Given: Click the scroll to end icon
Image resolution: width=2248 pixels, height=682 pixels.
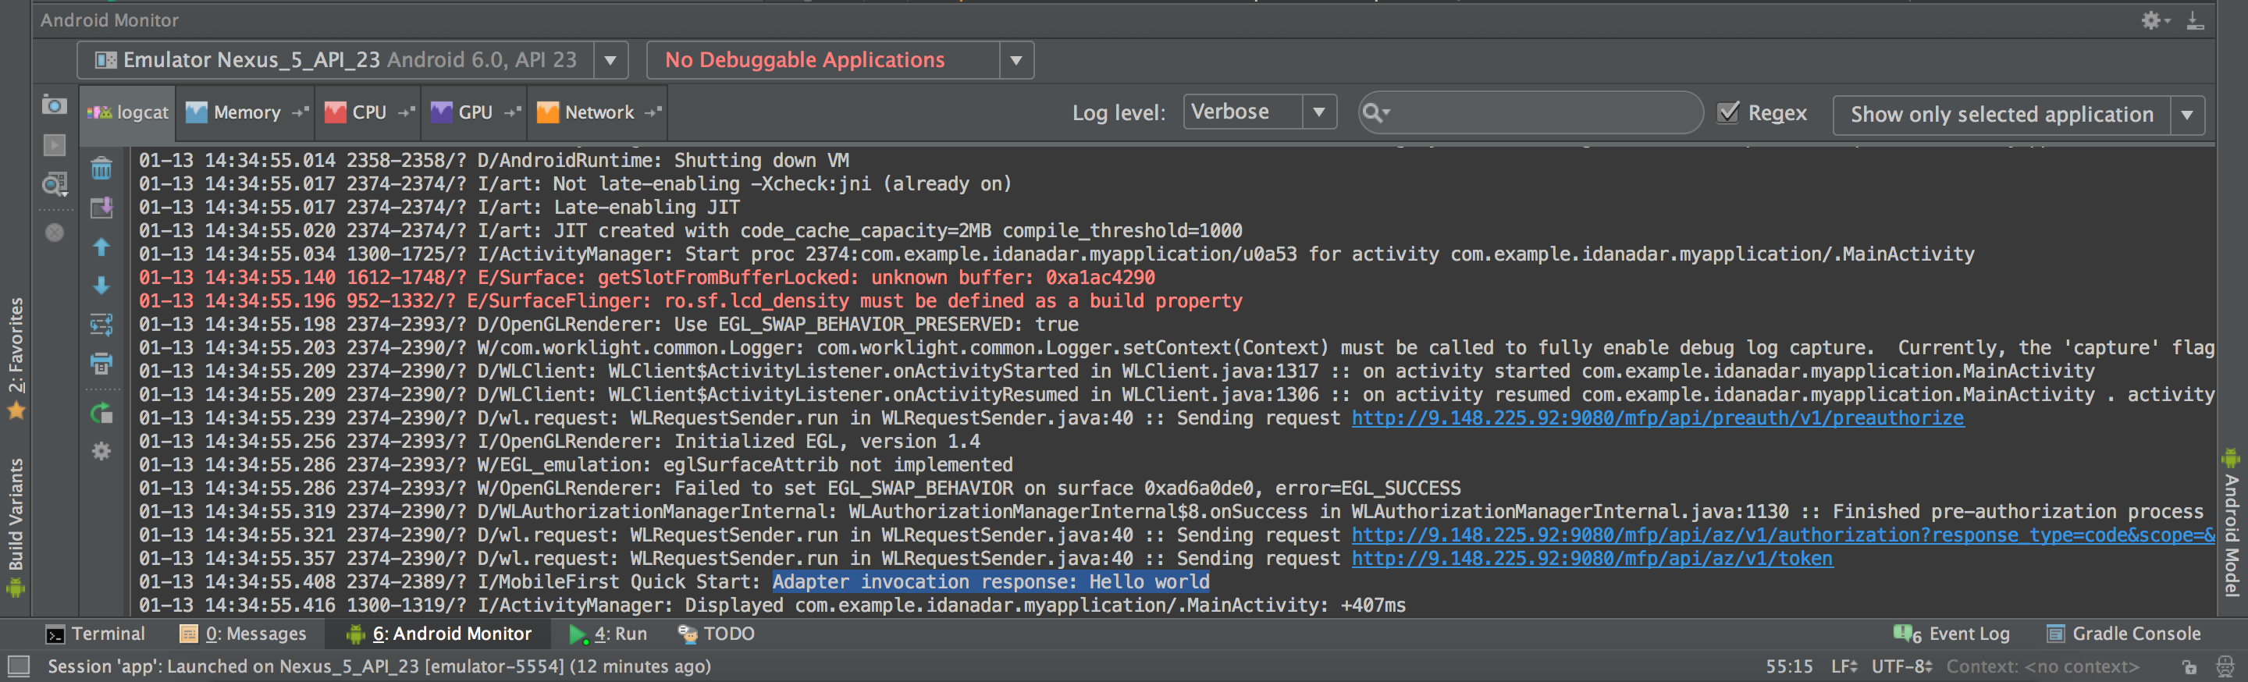Looking at the screenshot, I should pyautogui.click(x=102, y=208).
